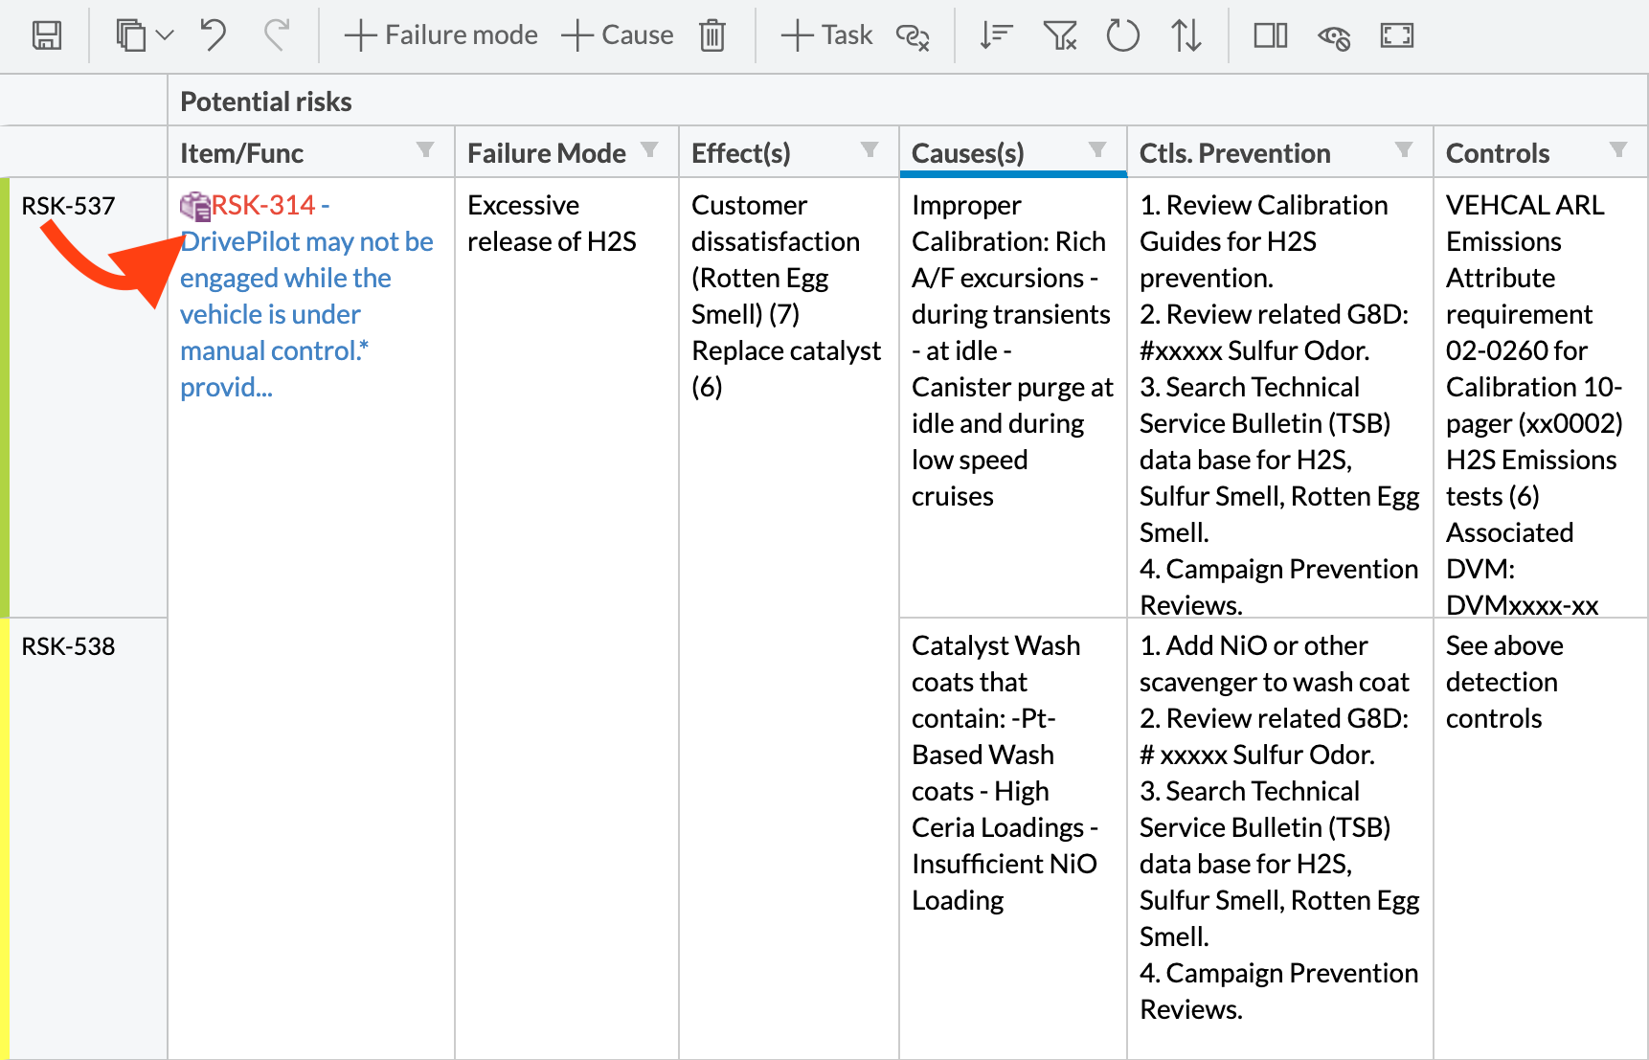Image resolution: width=1649 pixels, height=1060 pixels.
Task: Toggle the side panel layout icon
Action: point(1271,35)
